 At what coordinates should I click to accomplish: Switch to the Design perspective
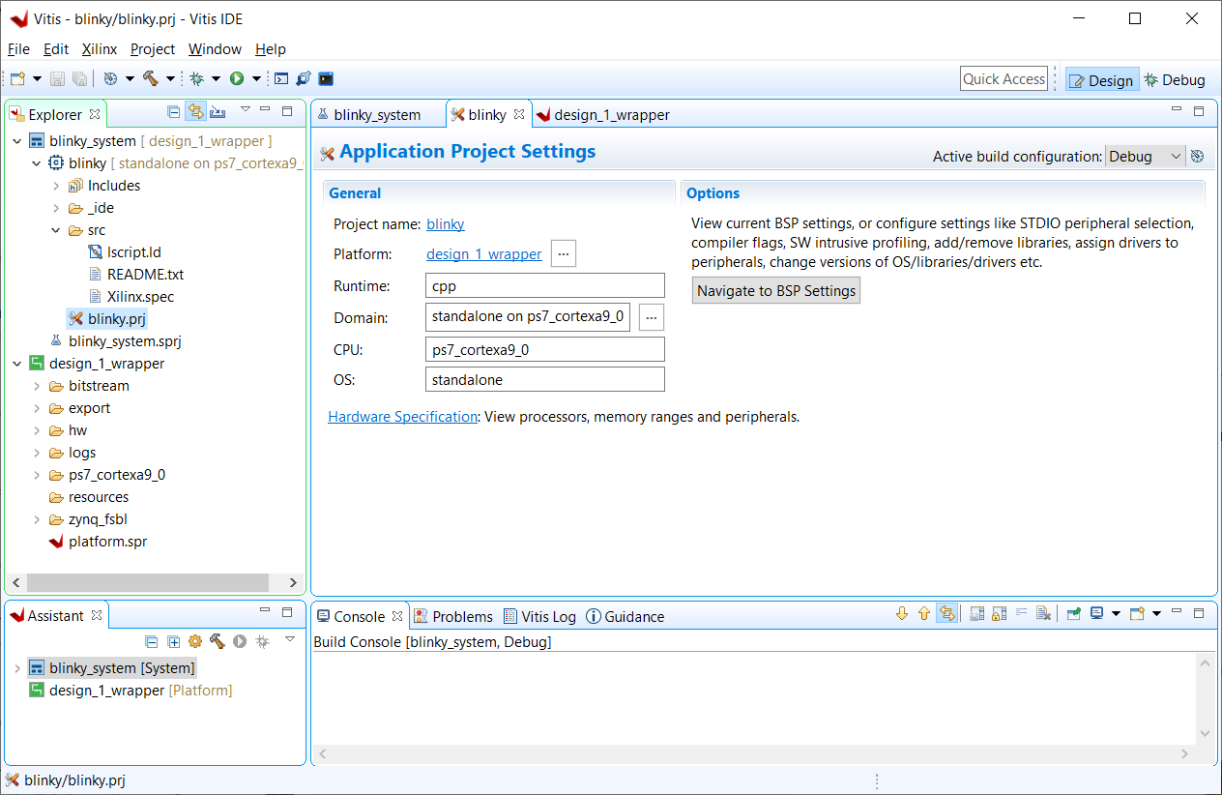(1101, 80)
